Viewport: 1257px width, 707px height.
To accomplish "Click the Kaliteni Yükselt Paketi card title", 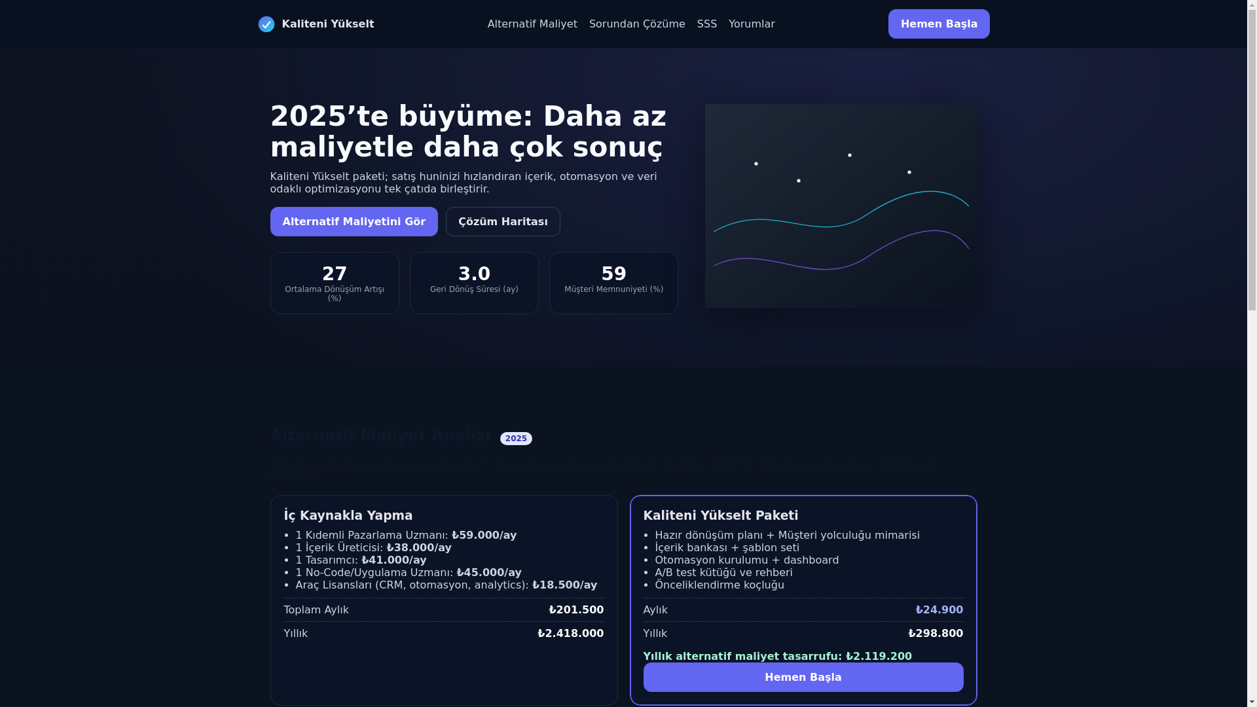I will 720,516.
